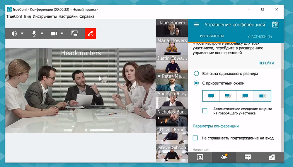293x167 pixels.
Task: Choose fourth layout with side thumbnails
Action: 262,96
